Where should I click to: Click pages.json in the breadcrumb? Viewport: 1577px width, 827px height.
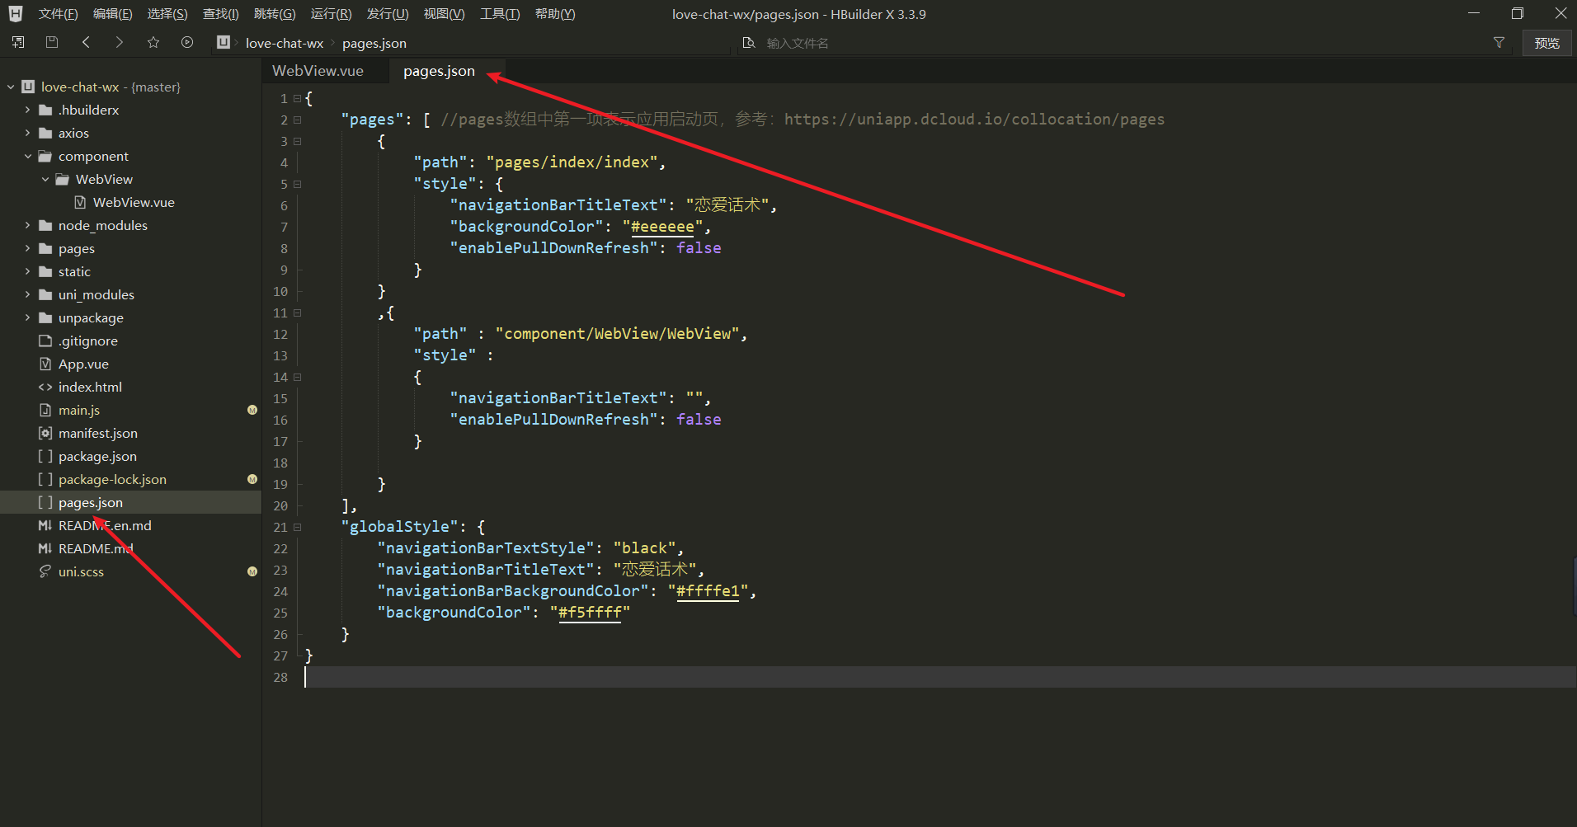[374, 43]
